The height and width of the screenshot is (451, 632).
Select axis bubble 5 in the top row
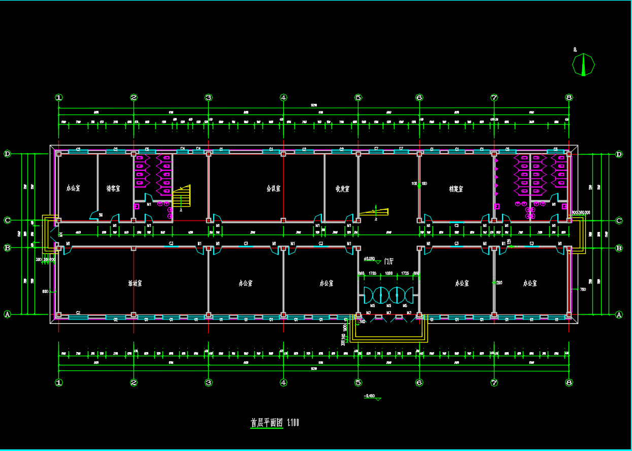coord(358,98)
